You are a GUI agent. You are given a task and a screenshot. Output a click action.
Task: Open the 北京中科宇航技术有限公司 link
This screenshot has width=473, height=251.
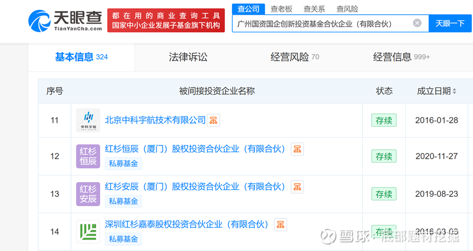tap(155, 120)
